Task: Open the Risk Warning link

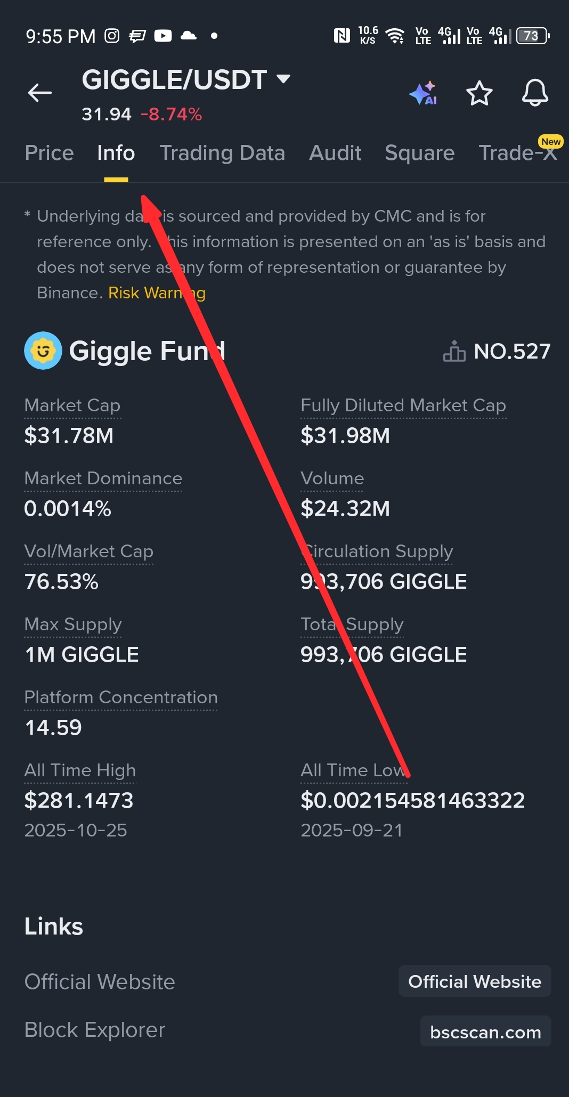Action: [157, 293]
